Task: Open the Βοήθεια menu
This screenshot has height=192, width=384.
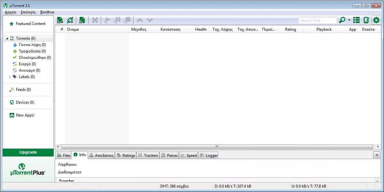Action: pos(47,12)
